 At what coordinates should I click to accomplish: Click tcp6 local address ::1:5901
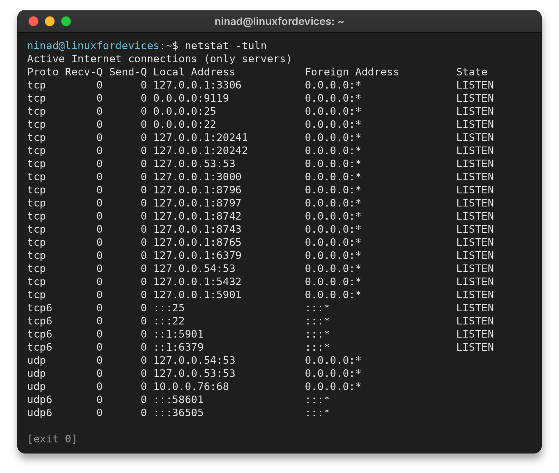point(178,334)
